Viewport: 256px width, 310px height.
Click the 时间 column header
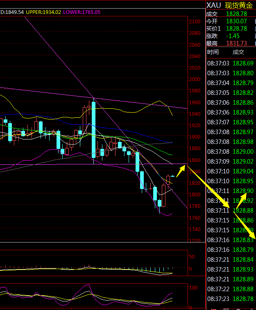point(213,52)
